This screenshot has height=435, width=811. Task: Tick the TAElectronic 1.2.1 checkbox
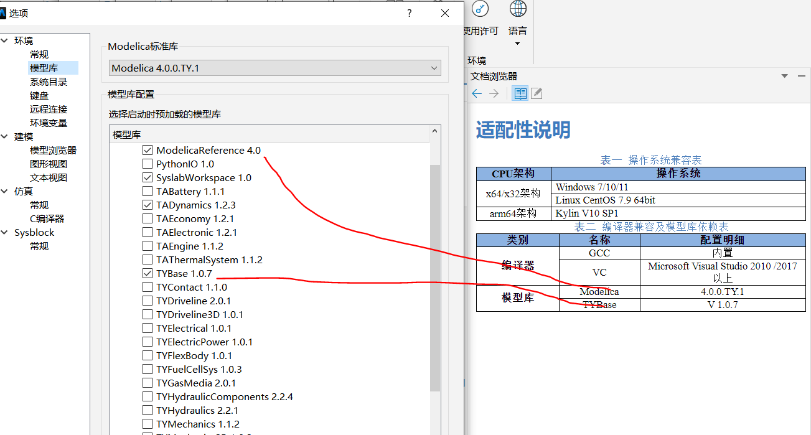point(148,232)
